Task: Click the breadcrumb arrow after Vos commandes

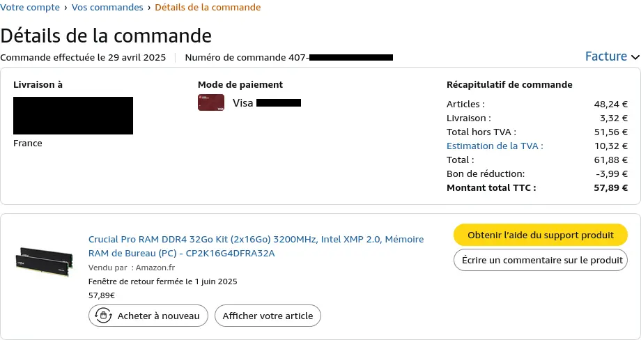Action: 148,8
